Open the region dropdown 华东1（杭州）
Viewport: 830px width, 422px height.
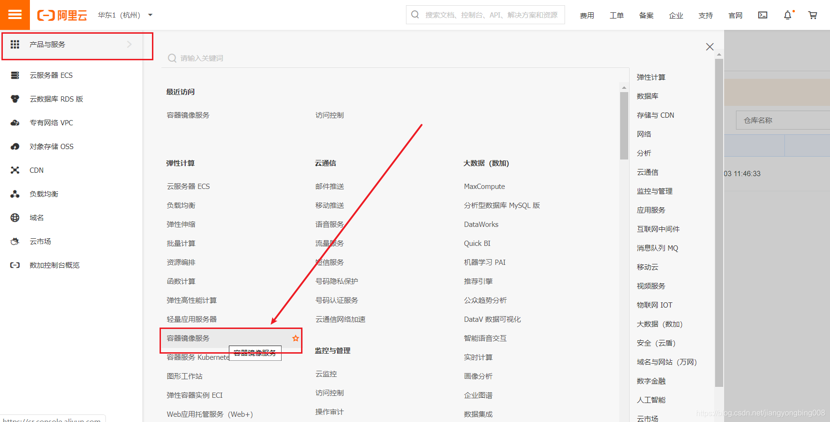(x=125, y=15)
